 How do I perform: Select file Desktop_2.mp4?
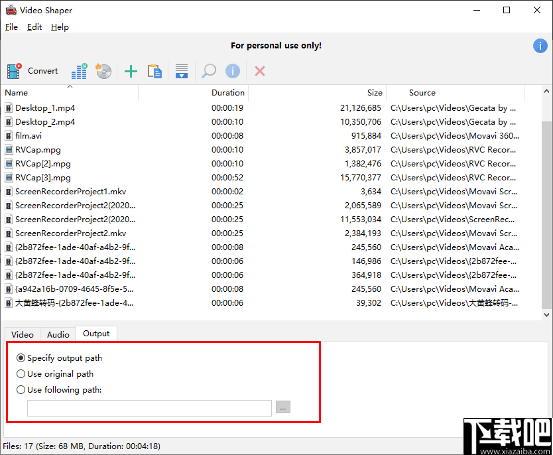click(45, 122)
